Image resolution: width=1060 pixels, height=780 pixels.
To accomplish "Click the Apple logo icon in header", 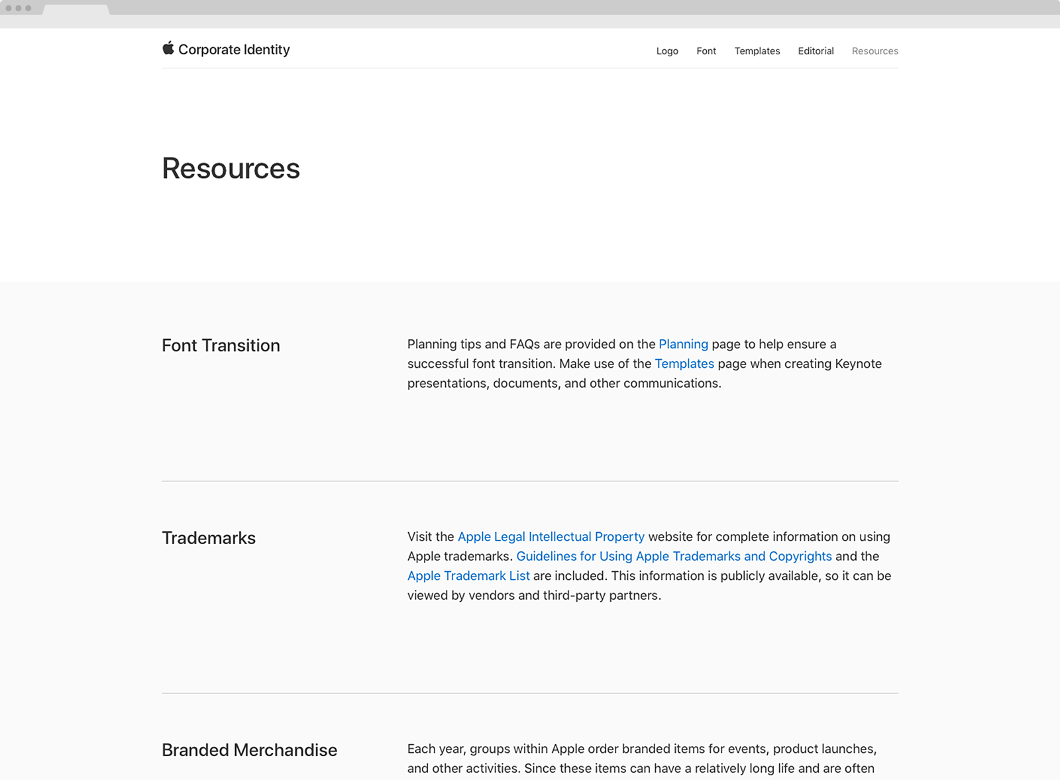I will [168, 48].
